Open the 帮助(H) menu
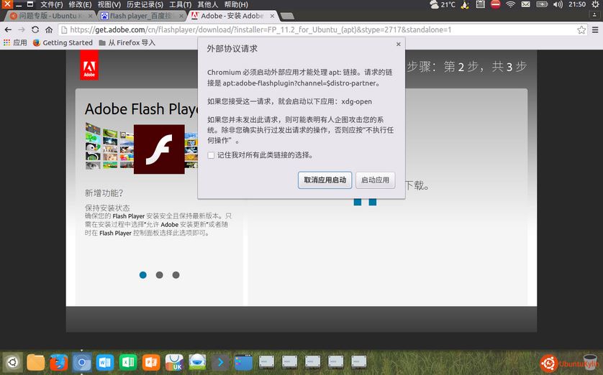603x375 pixels. (x=236, y=4)
